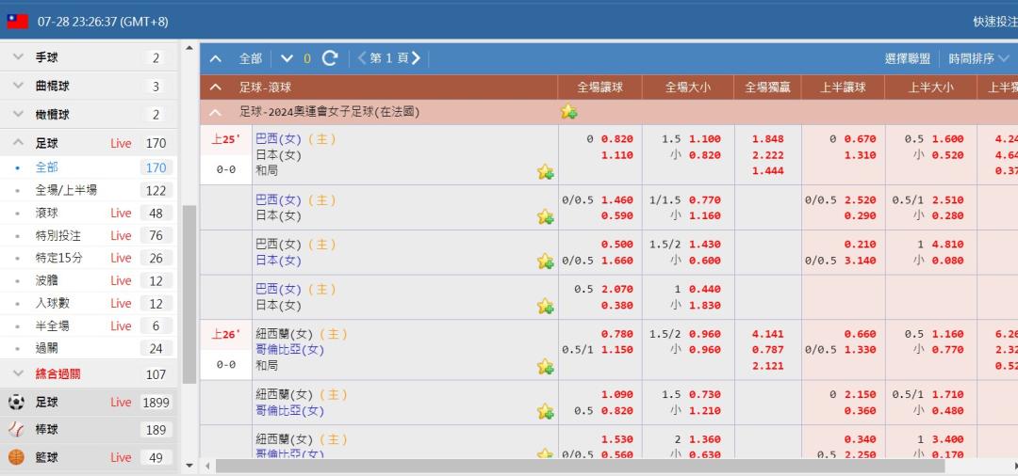Open 綜合過關 足球 Live 1899

click(89, 403)
